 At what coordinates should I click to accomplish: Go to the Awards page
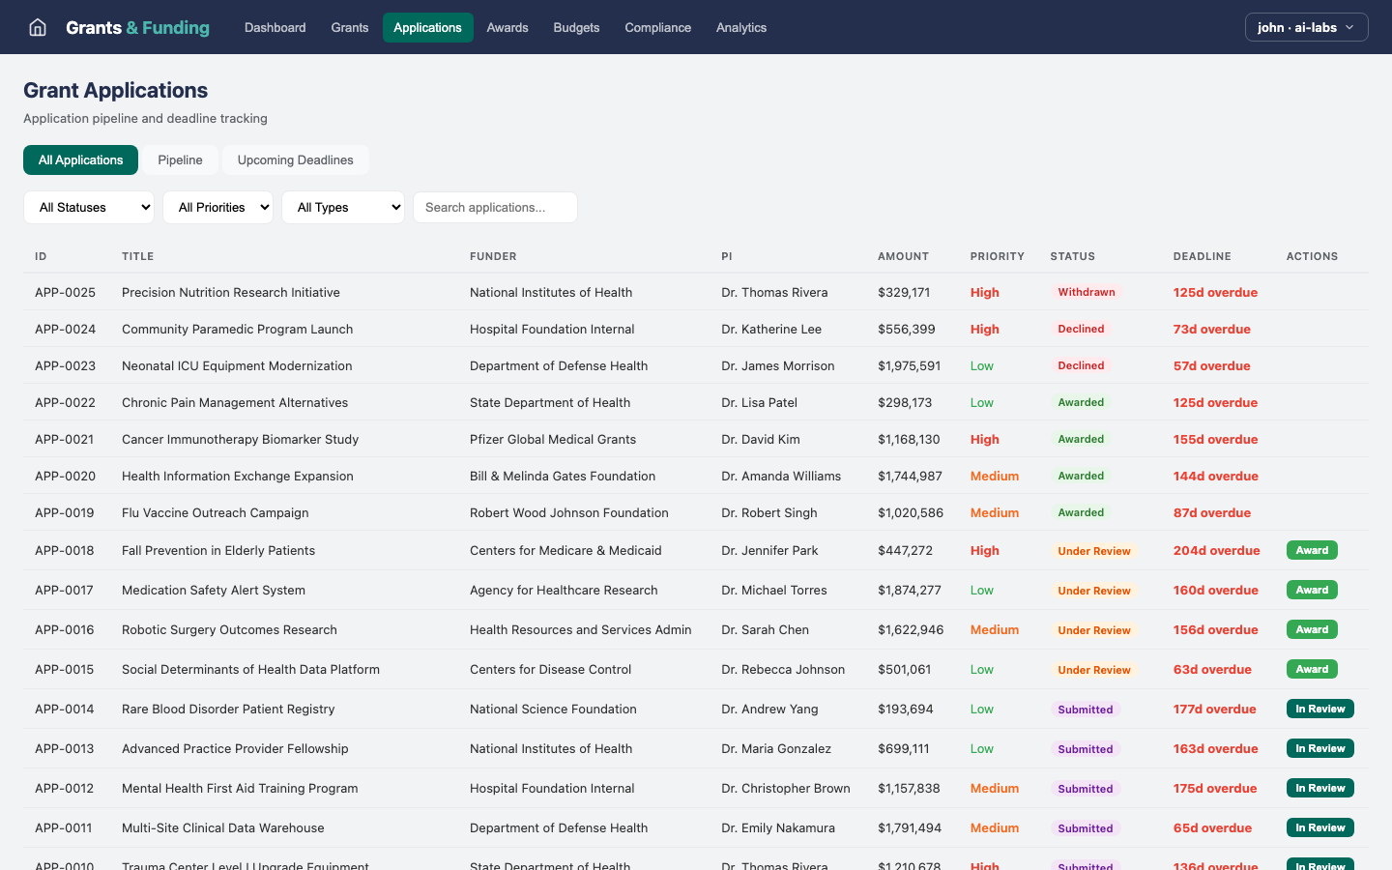tap(507, 27)
